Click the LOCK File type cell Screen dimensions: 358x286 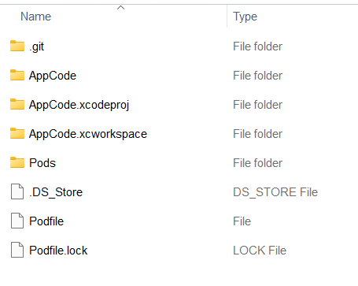260,251
